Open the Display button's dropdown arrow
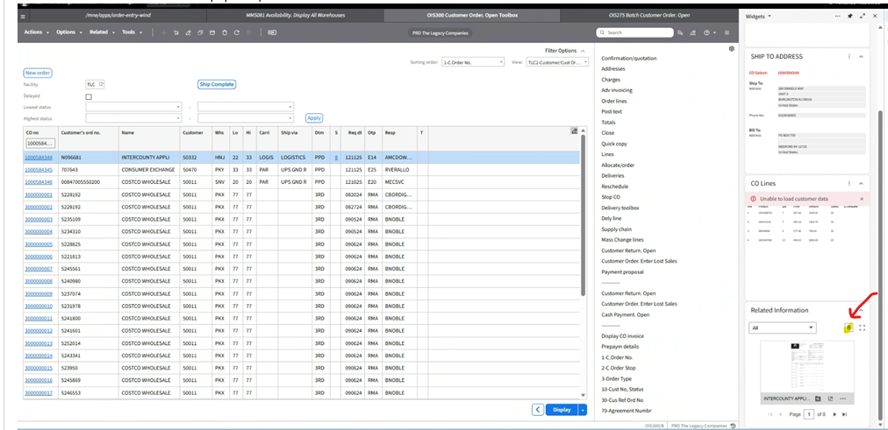This screenshot has width=888, height=430. coord(583,410)
